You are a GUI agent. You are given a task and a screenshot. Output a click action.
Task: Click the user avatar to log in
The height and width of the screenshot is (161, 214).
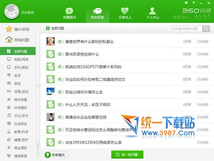click(12, 12)
